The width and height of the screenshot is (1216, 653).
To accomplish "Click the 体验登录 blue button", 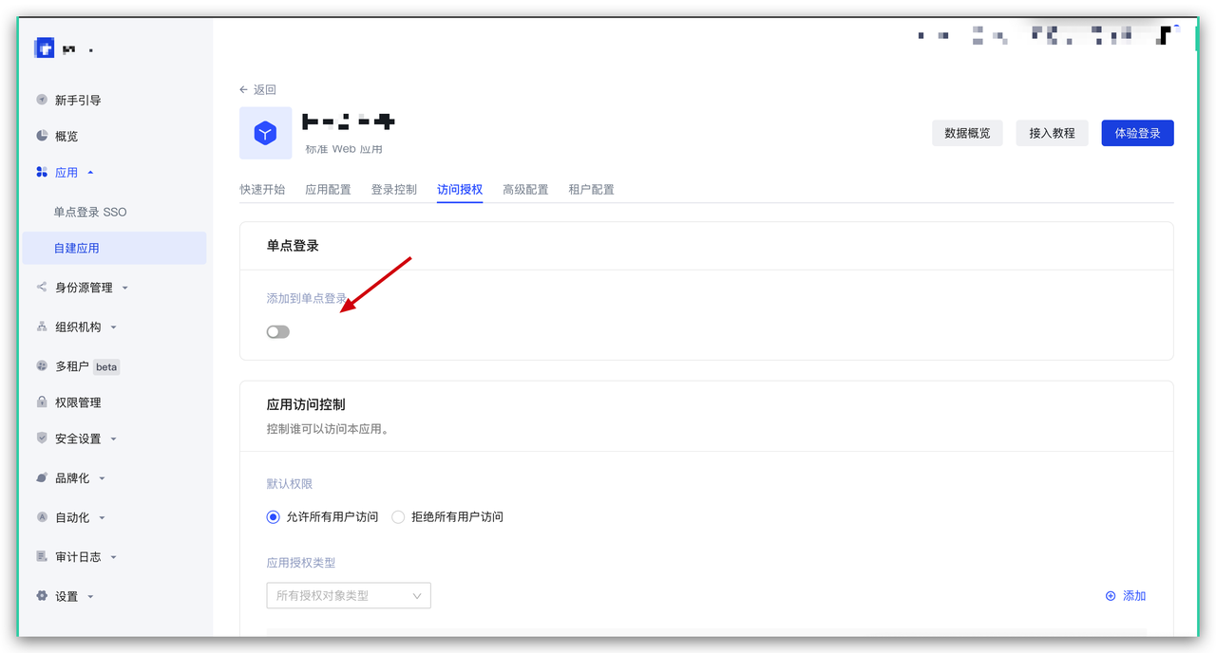I will (1137, 133).
